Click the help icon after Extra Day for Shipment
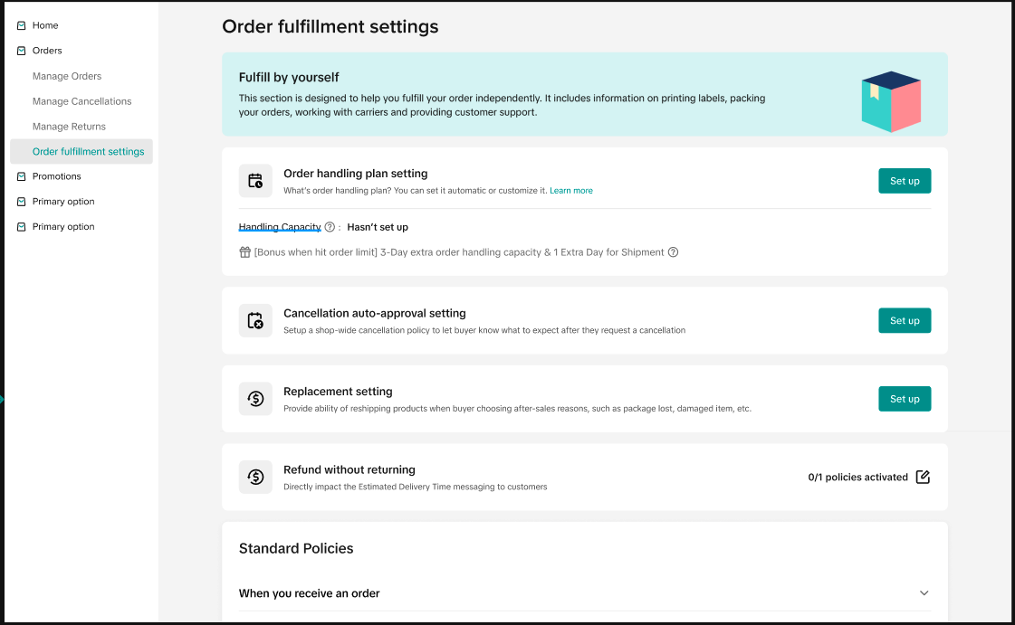 (x=673, y=252)
